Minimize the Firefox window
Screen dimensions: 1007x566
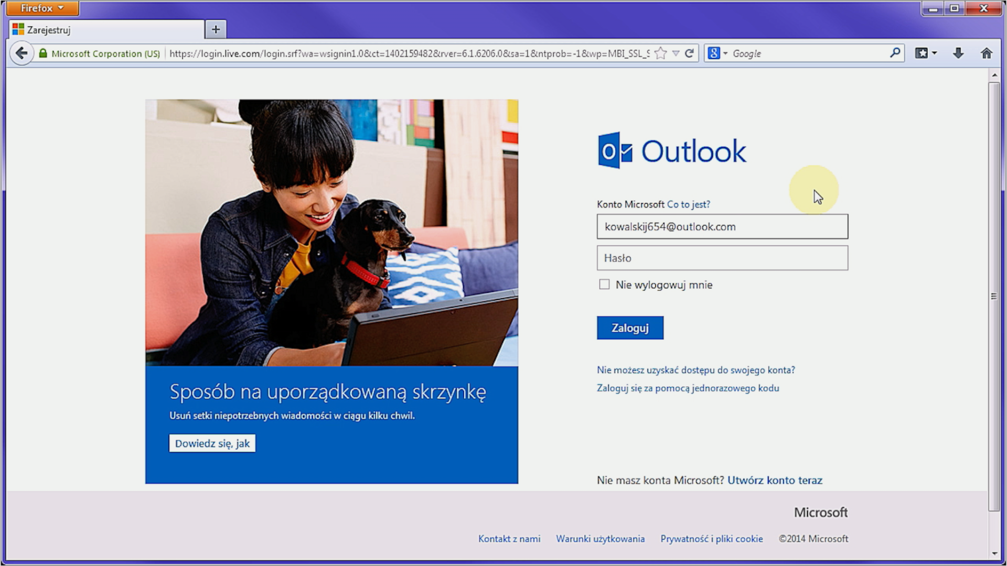(933, 8)
